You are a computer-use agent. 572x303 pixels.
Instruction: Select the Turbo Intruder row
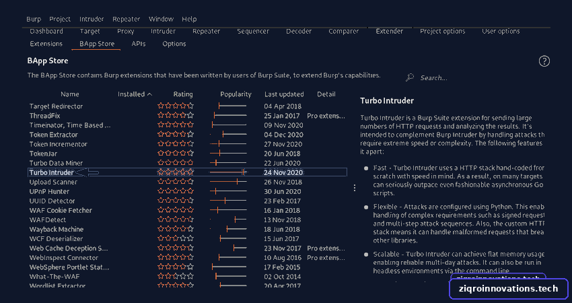(x=187, y=172)
